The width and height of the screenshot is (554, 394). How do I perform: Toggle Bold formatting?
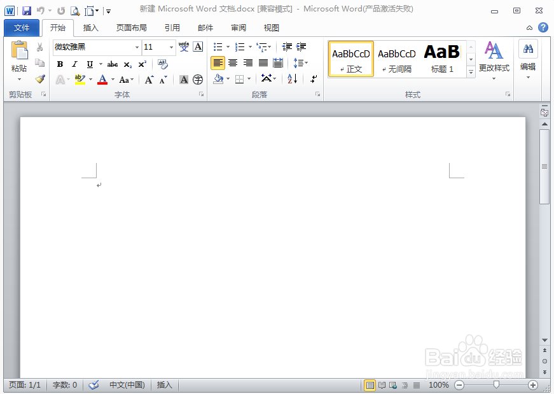tap(60, 64)
